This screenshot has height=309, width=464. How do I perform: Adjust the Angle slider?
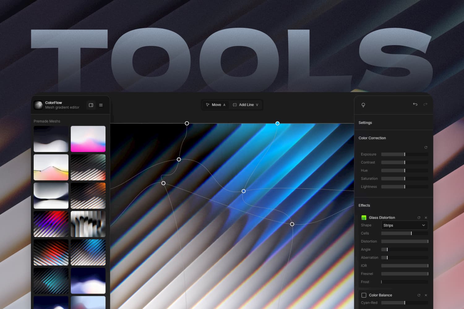405,249
